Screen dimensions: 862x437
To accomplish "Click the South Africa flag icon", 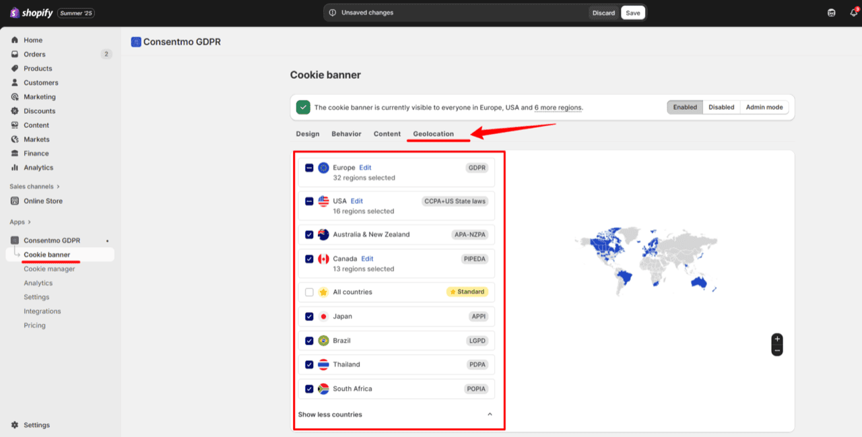I will pyautogui.click(x=323, y=389).
